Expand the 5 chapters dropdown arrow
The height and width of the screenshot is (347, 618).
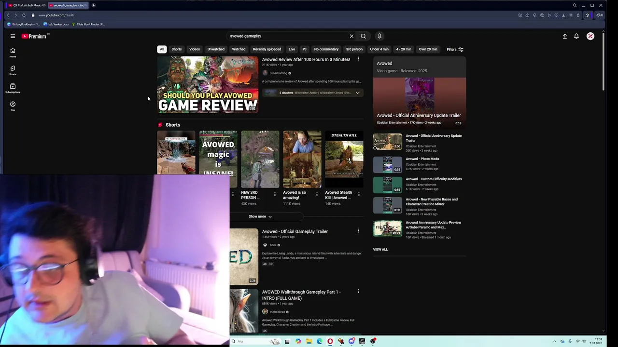pos(358,93)
